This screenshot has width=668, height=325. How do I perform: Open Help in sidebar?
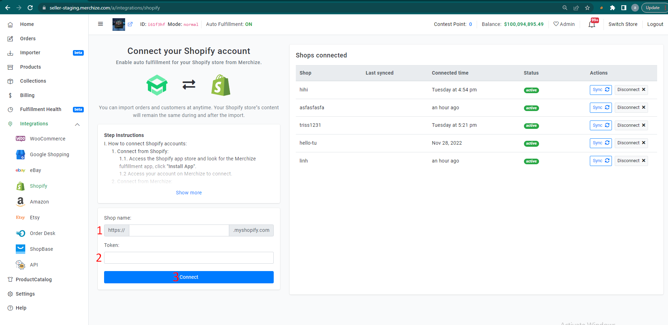pyautogui.click(x=21, y=308)
